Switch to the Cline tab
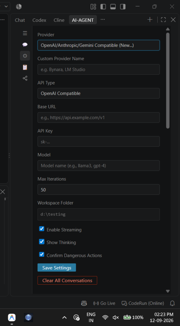Viewport: 180px width, 326px height. point(59,20)
